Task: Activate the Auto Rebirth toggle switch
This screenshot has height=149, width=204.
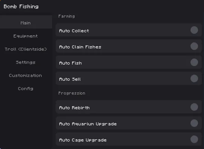Action: coord(194,107)
